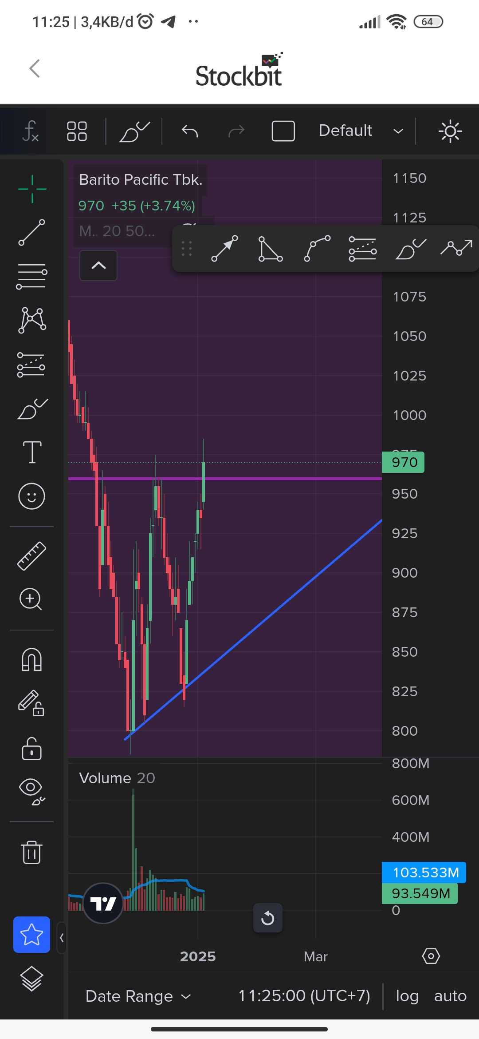Go back using the top-left arrow
The image size is (479, 1039).
point(35,69)
